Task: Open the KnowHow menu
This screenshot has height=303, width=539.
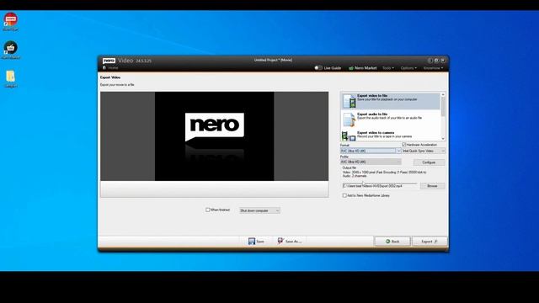Action: 433,68
